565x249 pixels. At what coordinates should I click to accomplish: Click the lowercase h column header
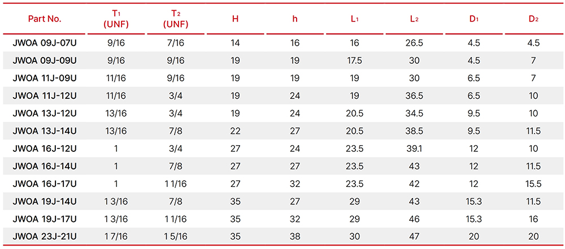[295, 19]
